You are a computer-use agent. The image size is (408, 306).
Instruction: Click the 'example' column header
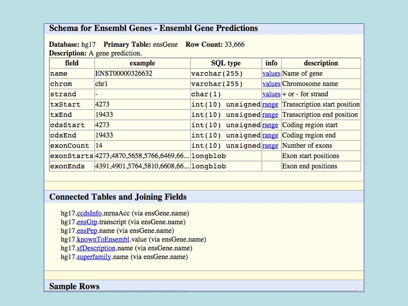[x=142, y=63]
